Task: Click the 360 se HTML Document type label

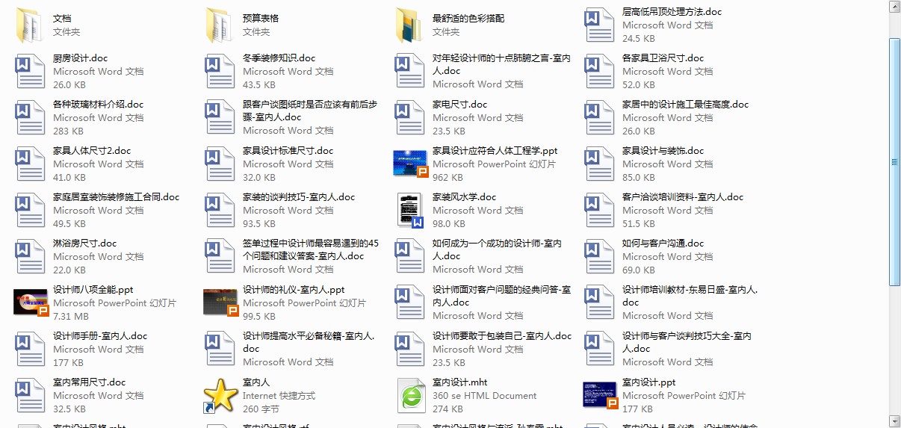Action: [x=484, y=396]
